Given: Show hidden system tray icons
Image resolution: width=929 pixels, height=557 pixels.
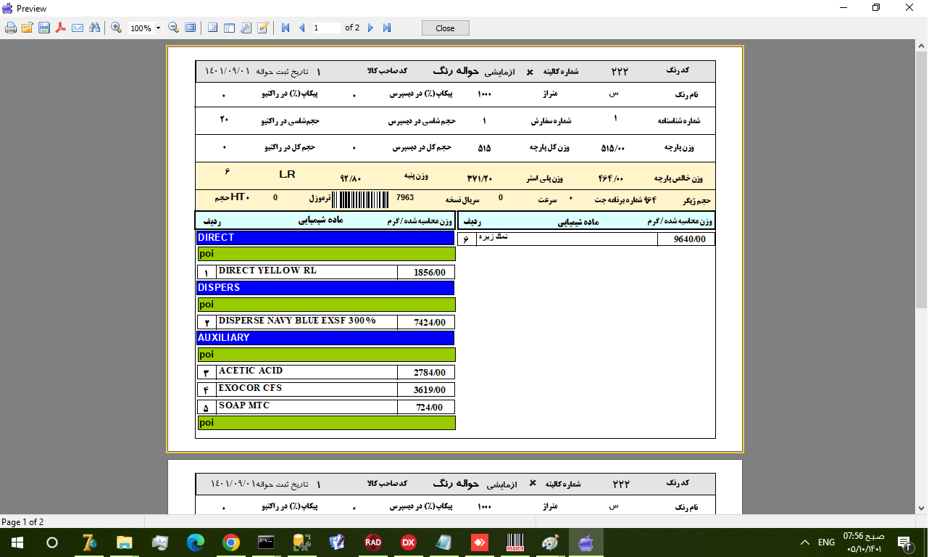Looking at the screenshot, I should click(x=804, y=542).
